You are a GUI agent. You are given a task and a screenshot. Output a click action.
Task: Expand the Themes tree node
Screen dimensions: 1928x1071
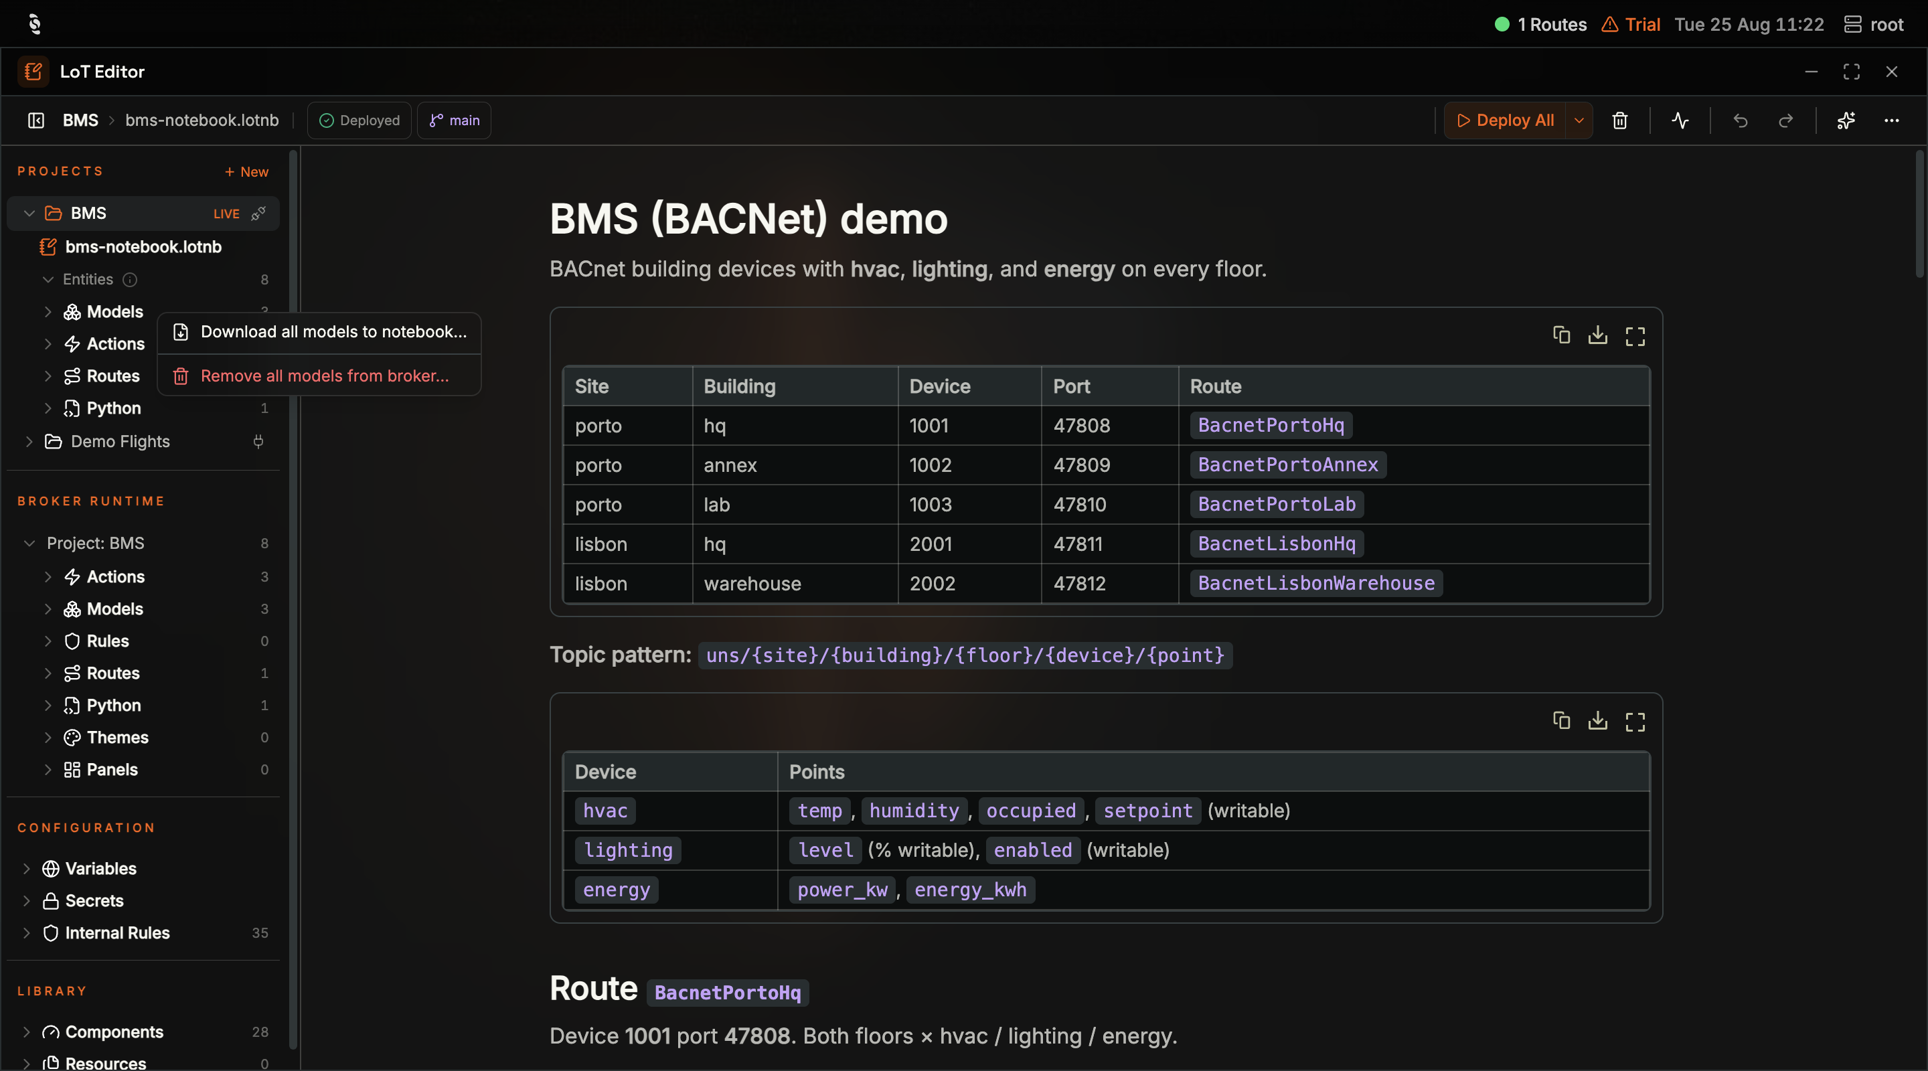(48, 738)
